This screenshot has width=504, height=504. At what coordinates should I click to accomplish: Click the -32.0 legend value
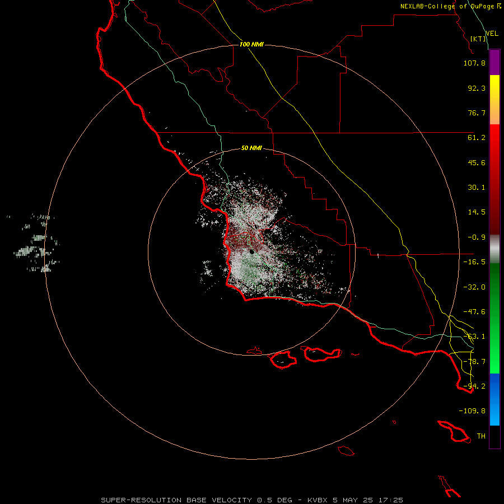(474, 287)
